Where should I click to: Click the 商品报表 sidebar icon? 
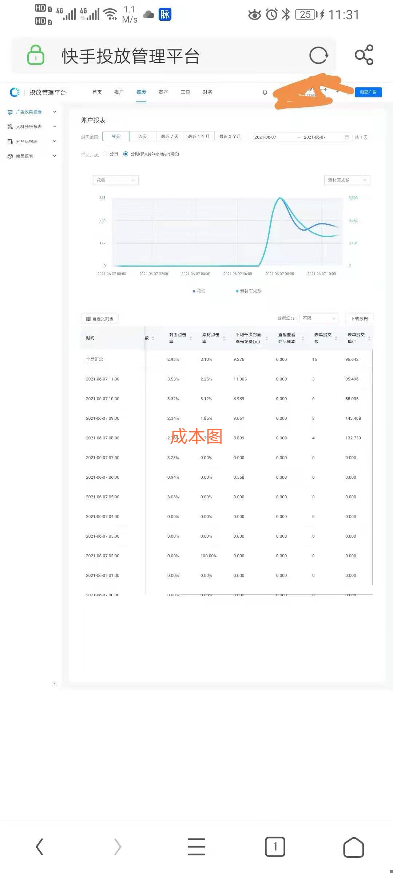10,156
